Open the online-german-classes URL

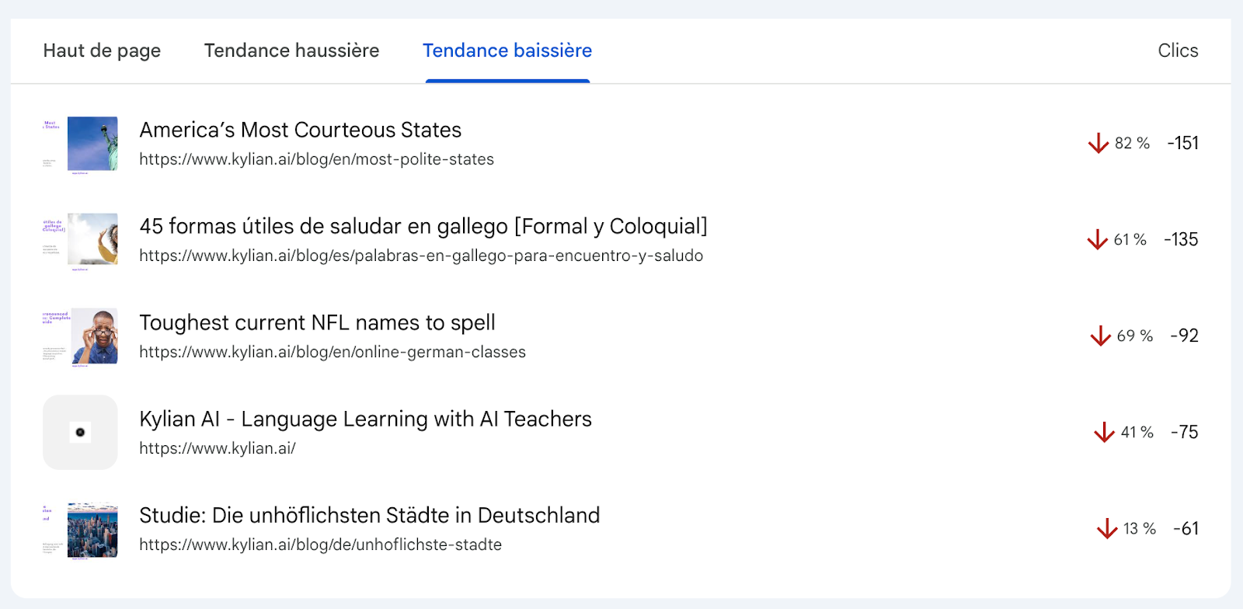[x=333, y=352]
